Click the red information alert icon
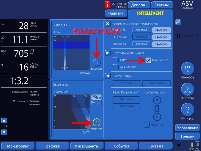 coord(107,5)
